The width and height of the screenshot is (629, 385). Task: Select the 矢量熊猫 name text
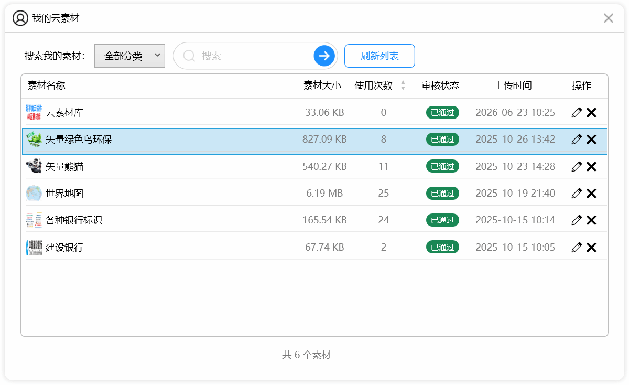pos(64,167)
